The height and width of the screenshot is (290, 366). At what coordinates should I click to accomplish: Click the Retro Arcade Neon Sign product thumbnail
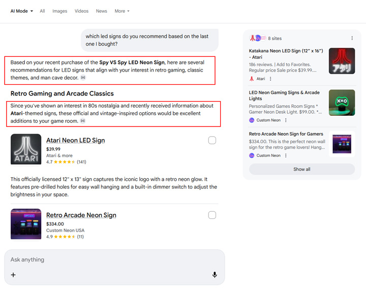click(26, 224)
